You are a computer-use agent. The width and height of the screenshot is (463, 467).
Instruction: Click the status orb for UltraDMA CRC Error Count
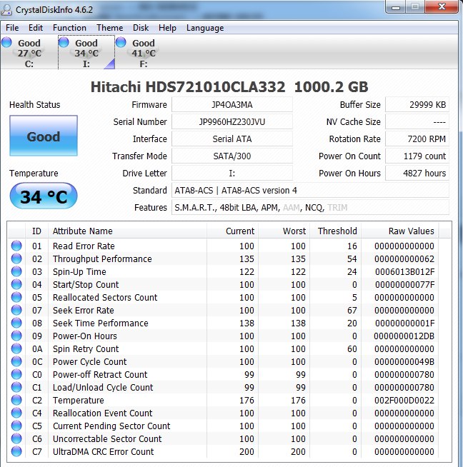(x=16, y=451)
